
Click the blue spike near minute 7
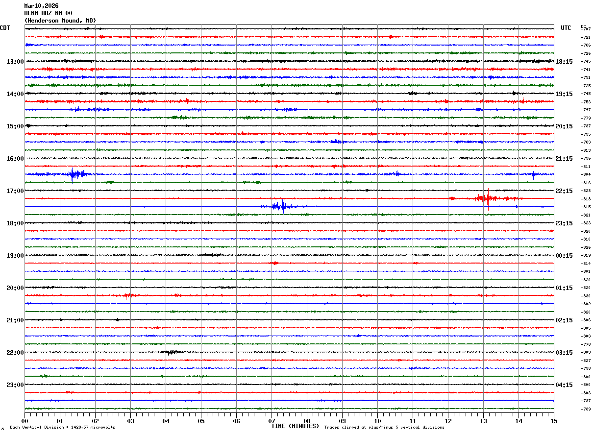(x=282, y=207)
